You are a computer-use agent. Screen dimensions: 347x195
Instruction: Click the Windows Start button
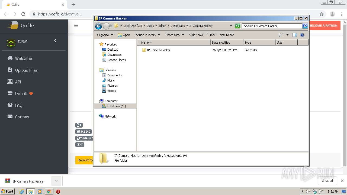coord(8,191)
